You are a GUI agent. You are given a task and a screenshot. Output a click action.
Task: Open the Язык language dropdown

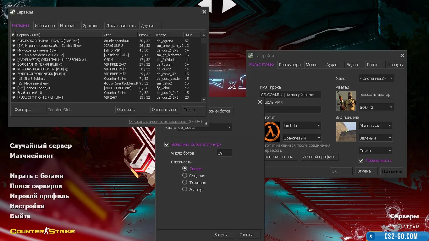(x=376, y=78)
